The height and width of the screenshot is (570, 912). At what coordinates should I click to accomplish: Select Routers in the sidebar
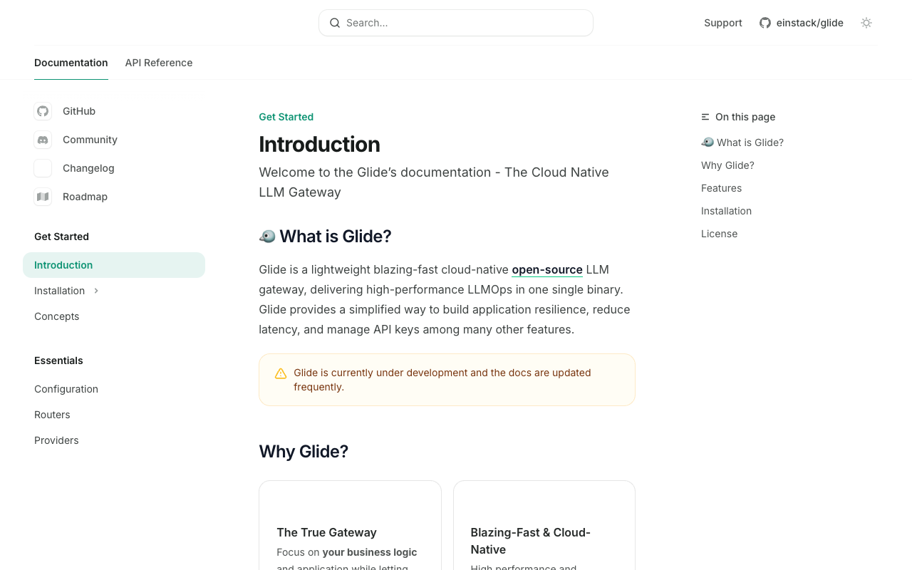pyautogui.click(x=114, y=415)
